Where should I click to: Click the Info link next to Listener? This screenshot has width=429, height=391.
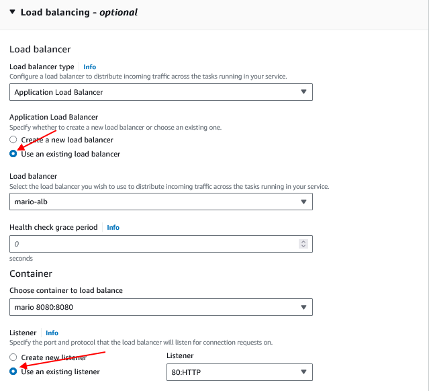pos(52,333)
